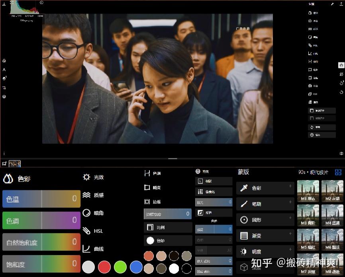The height and width of the screenshot is (277, 345).
Task: Adjust the 自然饱和度 vibrance slider
Action: coord(41,242)
